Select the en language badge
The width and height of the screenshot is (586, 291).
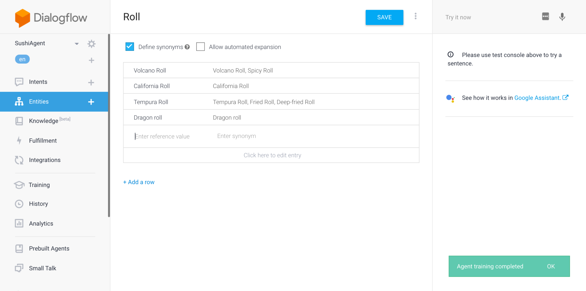point(22,59)
